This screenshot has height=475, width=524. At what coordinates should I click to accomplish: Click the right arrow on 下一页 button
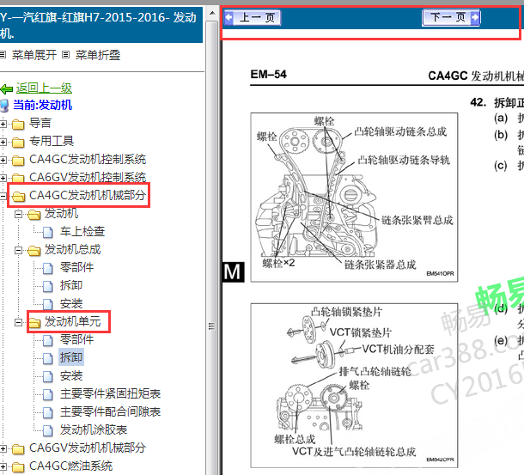475,17
